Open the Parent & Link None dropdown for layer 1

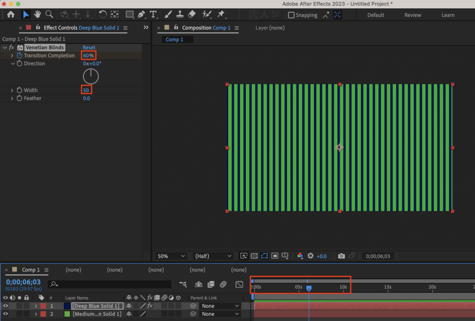point(220,306)
